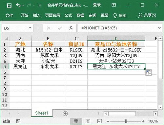Click cell B2JIS in column C
This screenshot has height=125, width=164.
click(76, 61)
